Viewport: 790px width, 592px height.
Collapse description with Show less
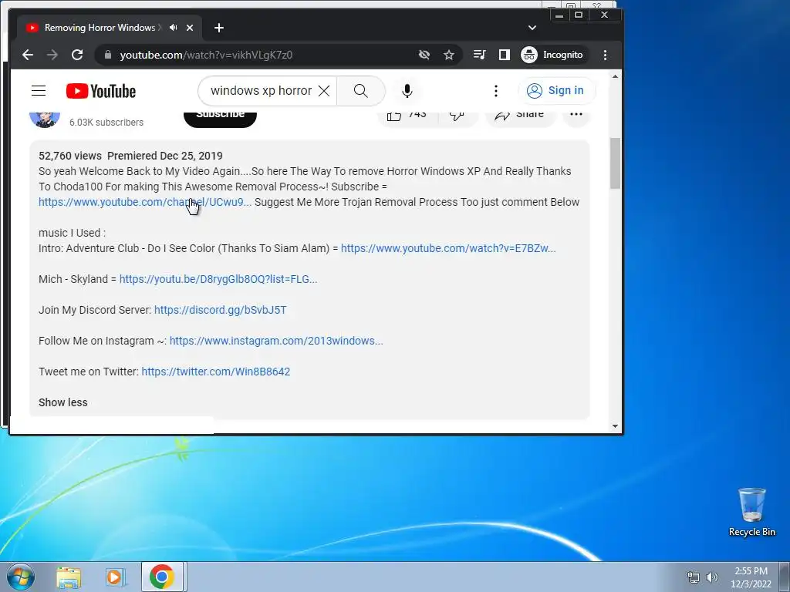coord(63,402)
